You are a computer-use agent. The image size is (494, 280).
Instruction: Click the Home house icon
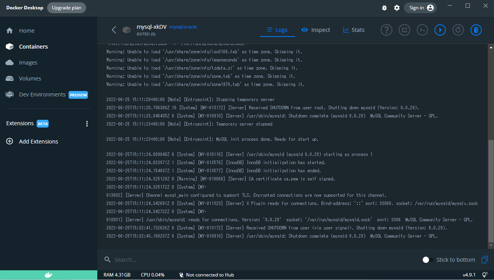point(10,31)
